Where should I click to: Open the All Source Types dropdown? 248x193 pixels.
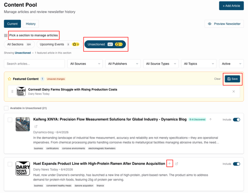[x=161, y=64]
